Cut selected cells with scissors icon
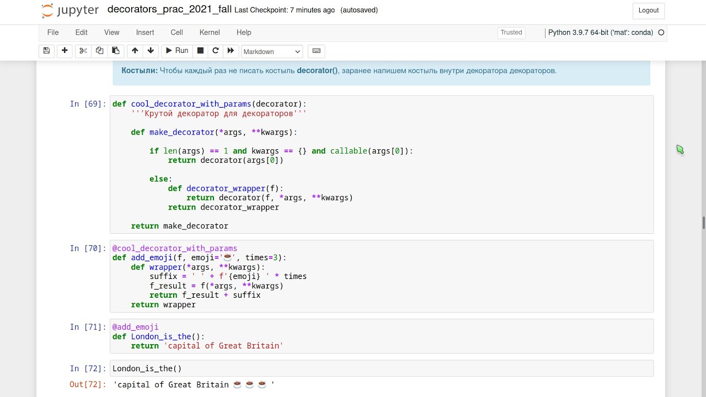The height and width of the screenshot is (397, 706). tap(83, 51)
